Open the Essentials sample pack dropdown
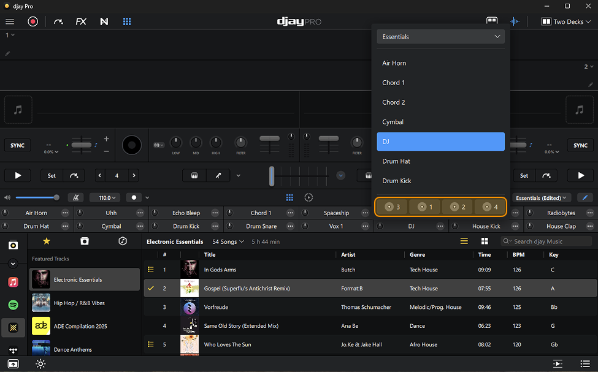 [x=440, y=37]
